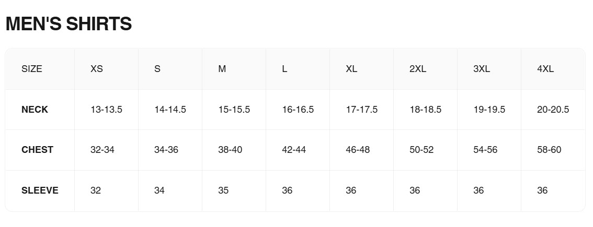Click neck measurement 18-18.5
The image size is (593, 227).
425,110
